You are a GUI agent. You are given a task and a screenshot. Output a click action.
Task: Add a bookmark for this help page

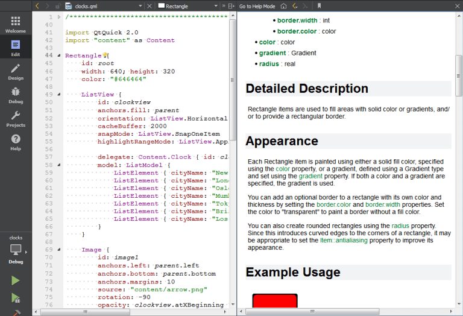coord(319,6)
